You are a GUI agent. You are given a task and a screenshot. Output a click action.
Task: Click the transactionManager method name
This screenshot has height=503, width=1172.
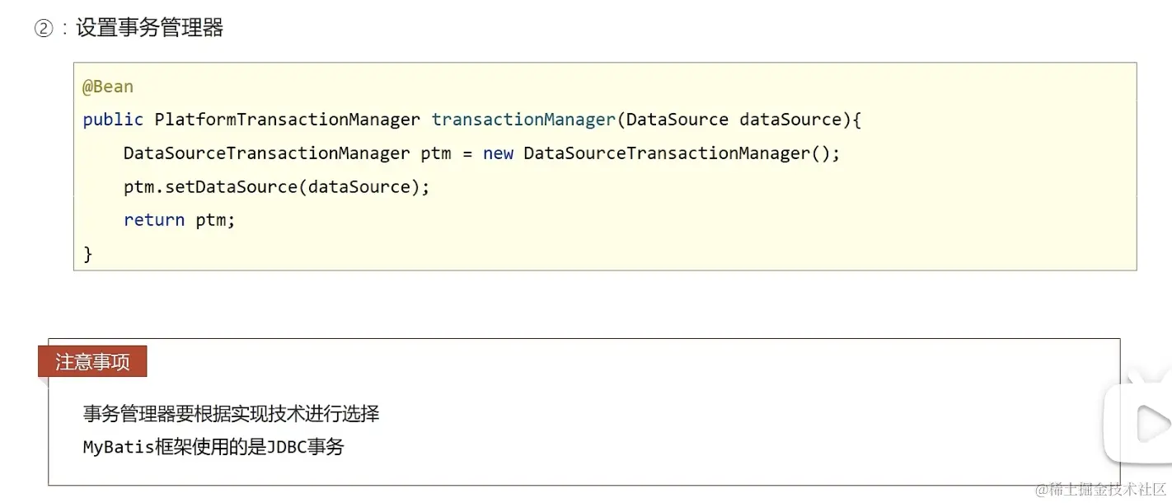coord(523,120)
